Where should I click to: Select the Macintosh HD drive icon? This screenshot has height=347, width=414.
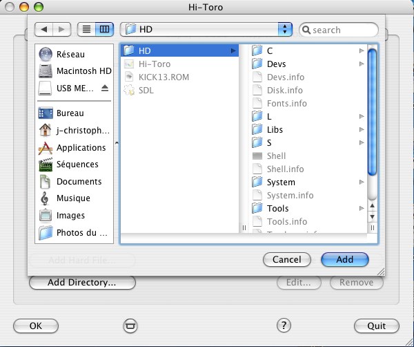tap(46, 71)
